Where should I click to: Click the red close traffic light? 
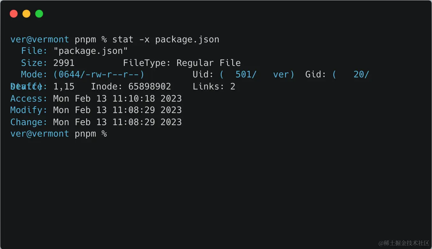pos(14,14)
